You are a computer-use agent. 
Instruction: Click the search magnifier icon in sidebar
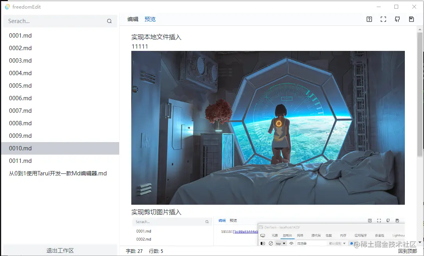tap(109, 21)
